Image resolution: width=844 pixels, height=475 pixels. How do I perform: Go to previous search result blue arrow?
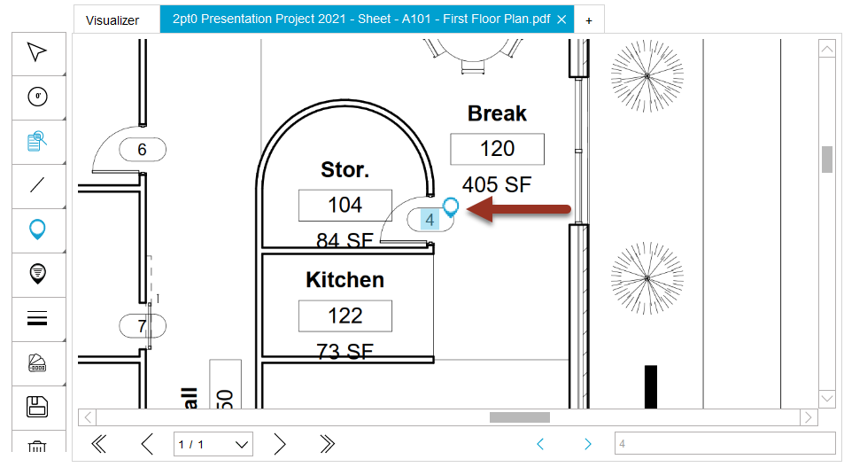(540, 444)
